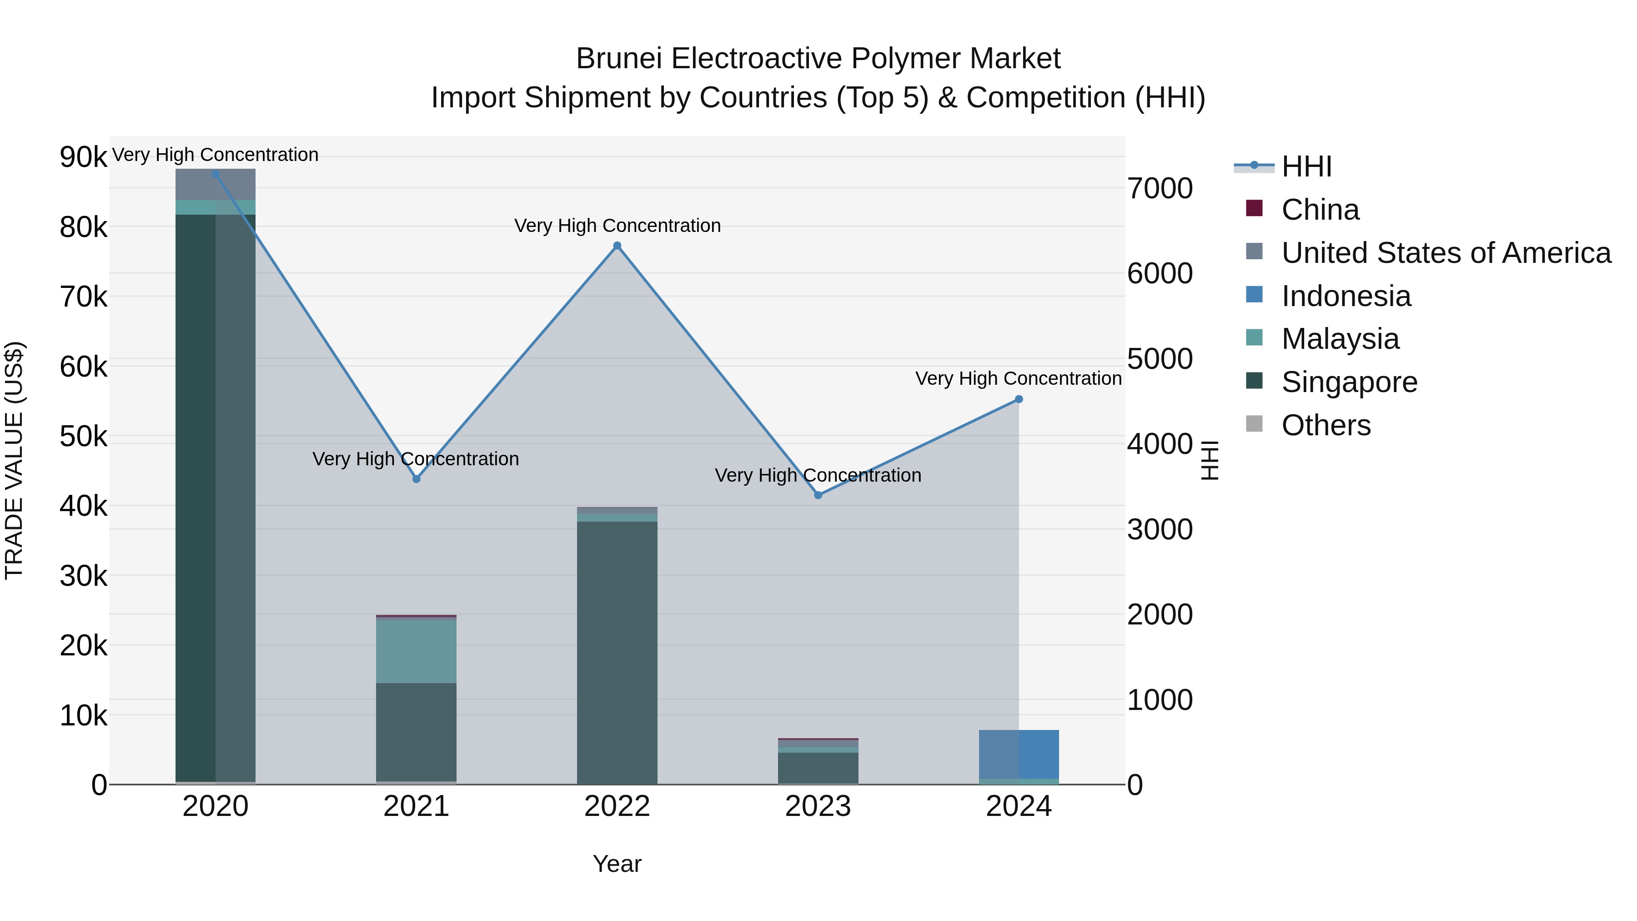1637x921 pixels.
Task: Click the Very High Concentration label near 2021
Action: [416, 459]
